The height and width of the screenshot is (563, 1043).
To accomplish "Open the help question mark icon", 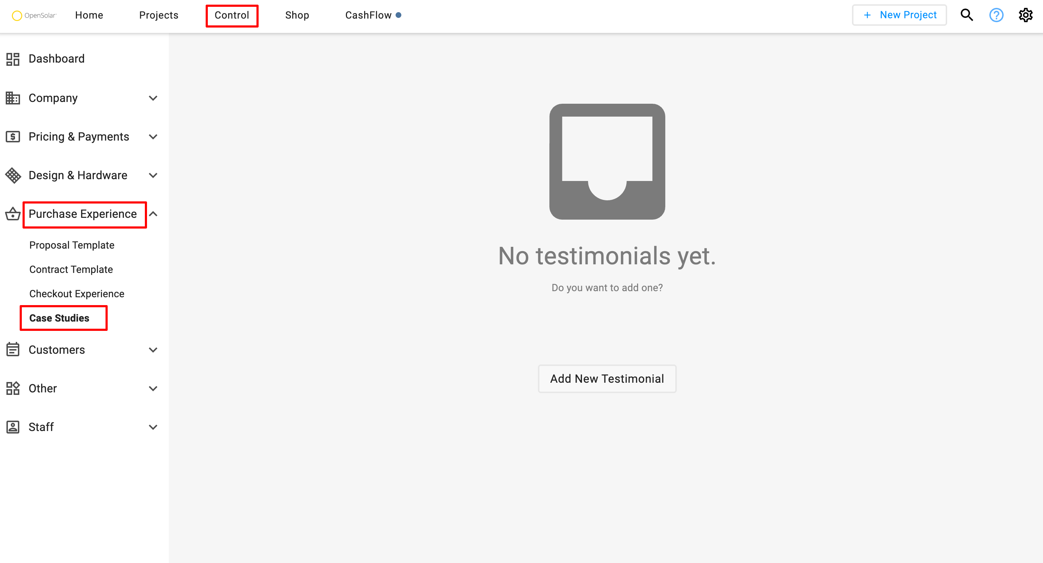I will click(996, 15).
